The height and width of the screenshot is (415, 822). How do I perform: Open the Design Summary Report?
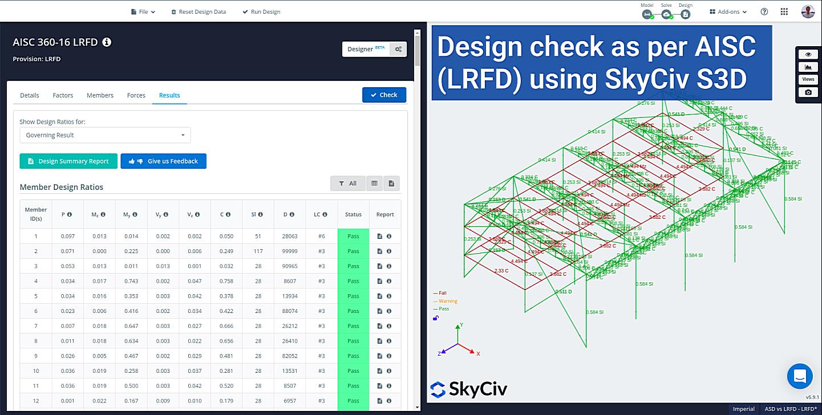point(68,161)
